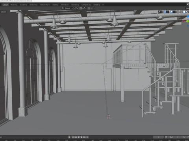189x141 pixels.
Task: Toggle proportional editing icon
Action: point(89,8)
